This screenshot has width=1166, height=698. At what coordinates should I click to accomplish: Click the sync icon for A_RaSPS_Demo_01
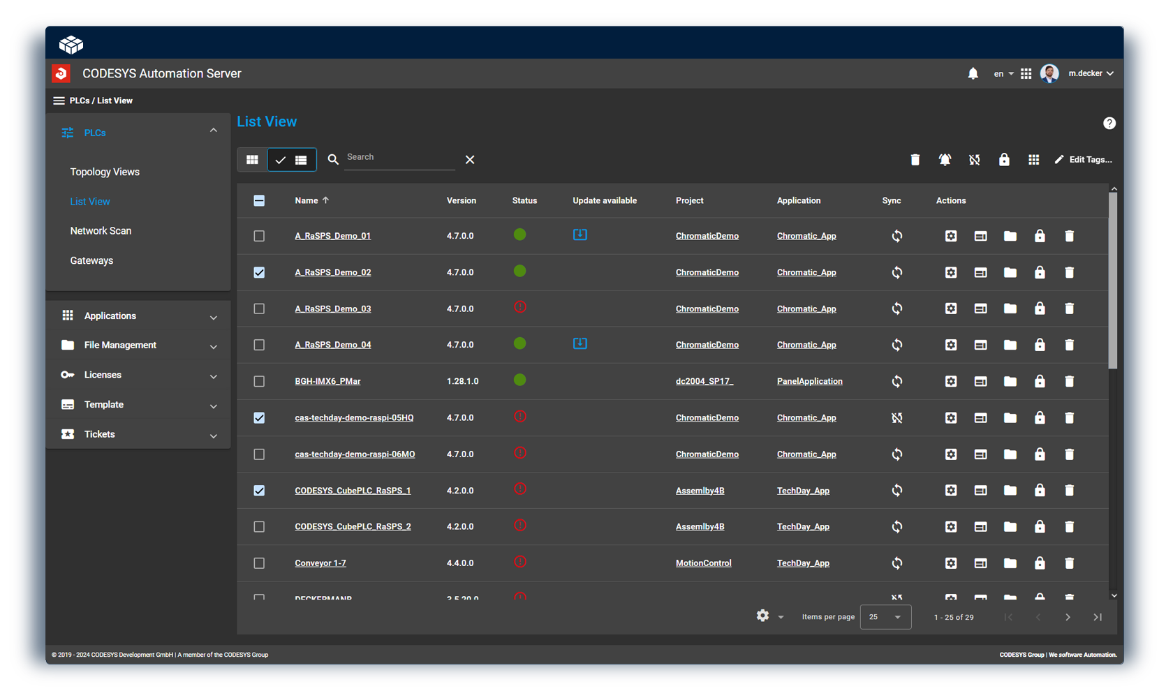896,236
